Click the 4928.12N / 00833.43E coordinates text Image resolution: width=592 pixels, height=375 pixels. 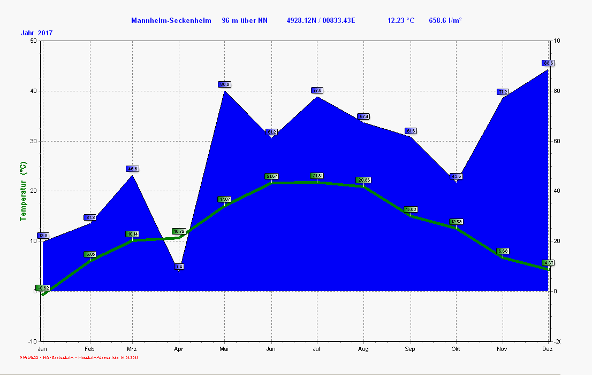click(x=321, y=21)
